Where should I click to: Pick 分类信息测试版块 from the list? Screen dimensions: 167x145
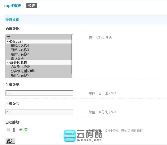pyautogui.click(x=23, y=71)
